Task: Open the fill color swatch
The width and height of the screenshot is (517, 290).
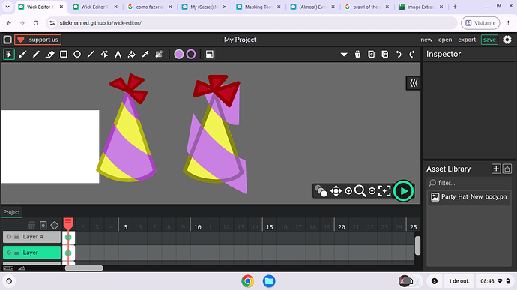Action: pos(179,54)
